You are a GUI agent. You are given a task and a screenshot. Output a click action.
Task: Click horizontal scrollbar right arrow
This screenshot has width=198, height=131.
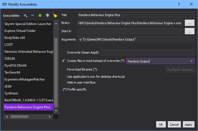point(50,117)
